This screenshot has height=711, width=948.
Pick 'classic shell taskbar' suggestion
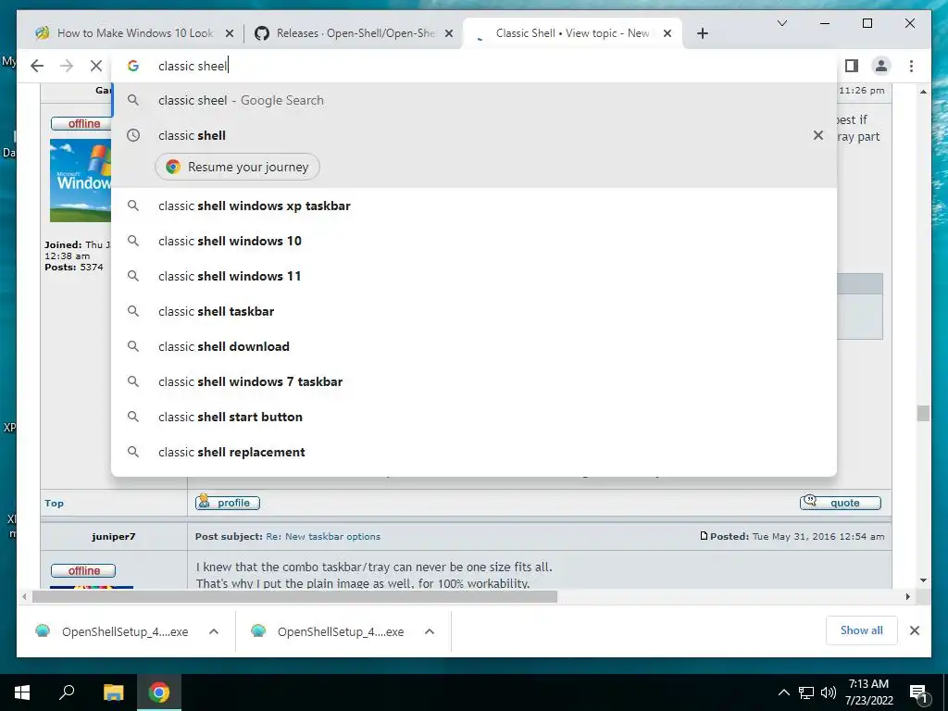474,311
